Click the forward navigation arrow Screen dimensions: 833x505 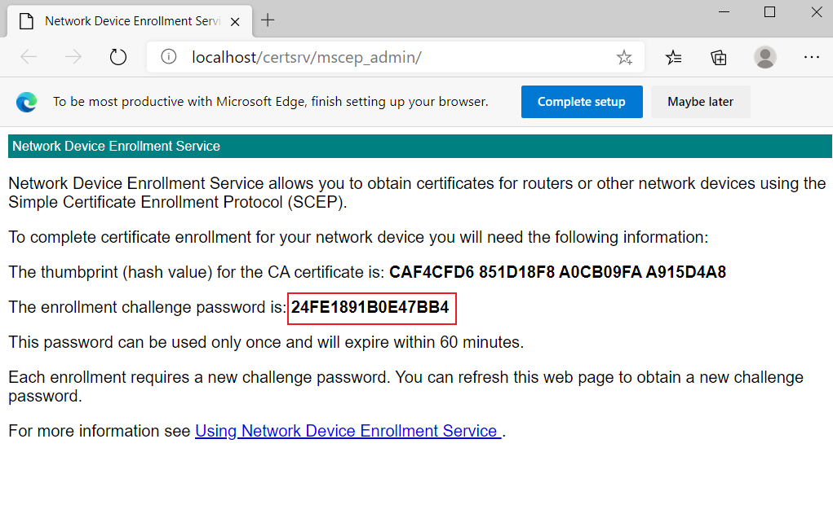pyautogui.click(x=73, y=57)
